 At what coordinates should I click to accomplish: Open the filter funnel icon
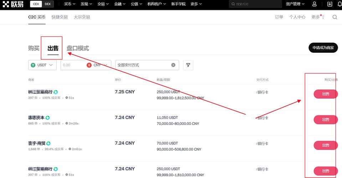click(x=188, y=65)
